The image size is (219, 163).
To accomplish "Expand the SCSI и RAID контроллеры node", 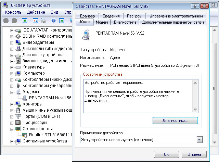I will pyautogui.click(x=12, y=37).
